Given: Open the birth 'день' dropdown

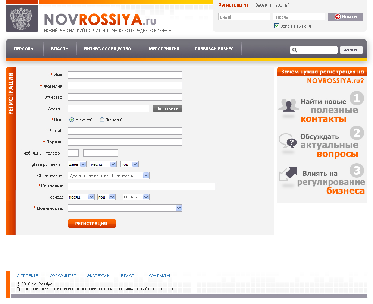Looking at the screenshot, I should 77,164.
